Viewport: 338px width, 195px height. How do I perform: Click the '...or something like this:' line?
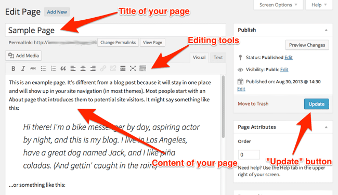coord(37,185)
